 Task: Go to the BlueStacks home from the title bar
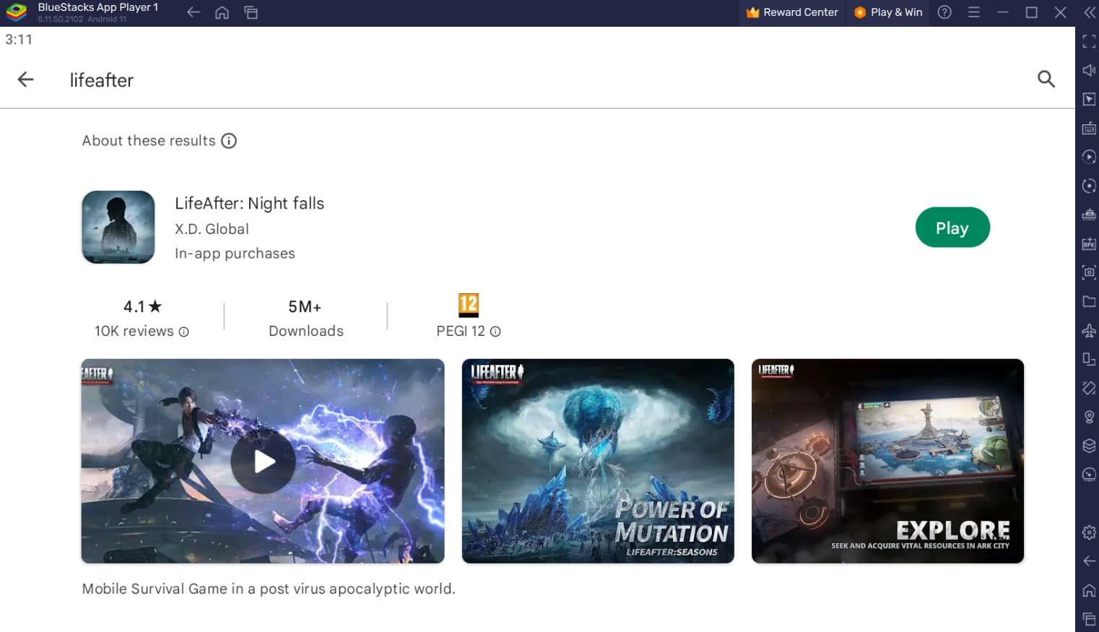(x=222, y=12)
